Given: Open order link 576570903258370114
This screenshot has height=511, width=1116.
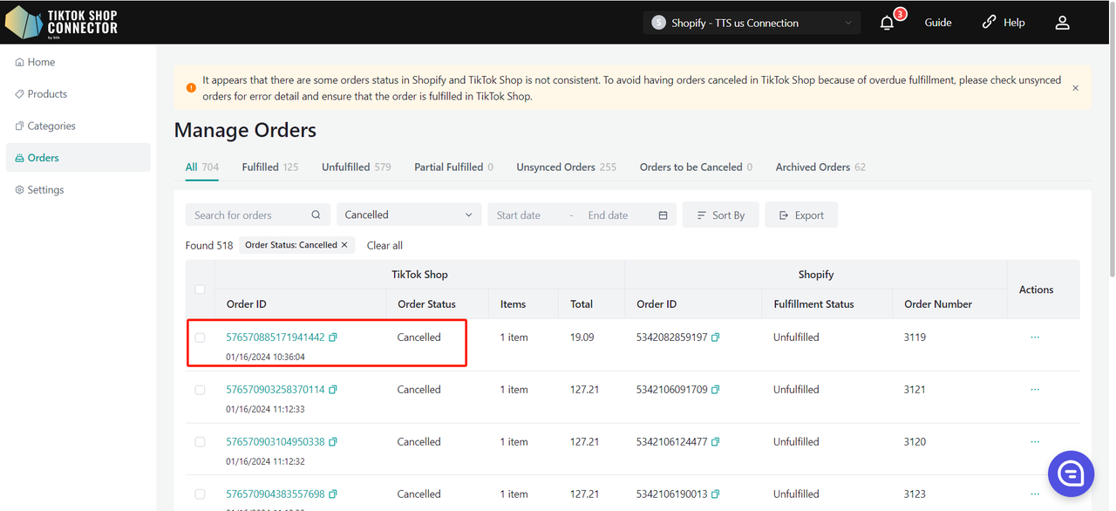Looking at the screenshot, I should pyautogui.click(x=276, y=390).
